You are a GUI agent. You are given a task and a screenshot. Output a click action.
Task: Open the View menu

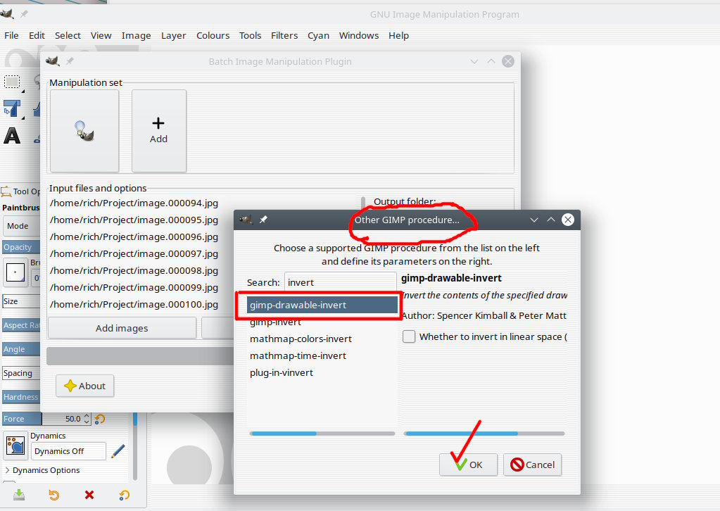pos(101,35)
